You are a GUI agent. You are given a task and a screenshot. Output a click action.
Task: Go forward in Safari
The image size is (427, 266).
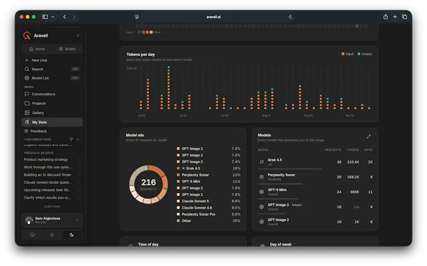click(x=74, y=17)
